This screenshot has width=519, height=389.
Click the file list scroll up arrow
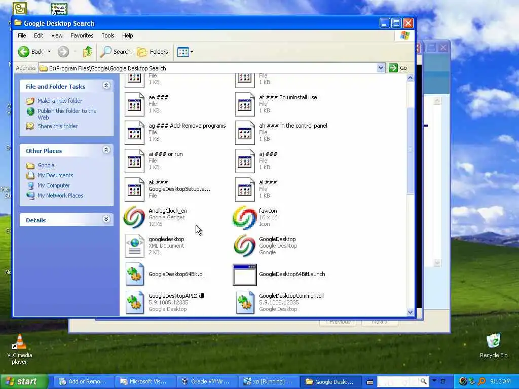(x=410, y=78)
